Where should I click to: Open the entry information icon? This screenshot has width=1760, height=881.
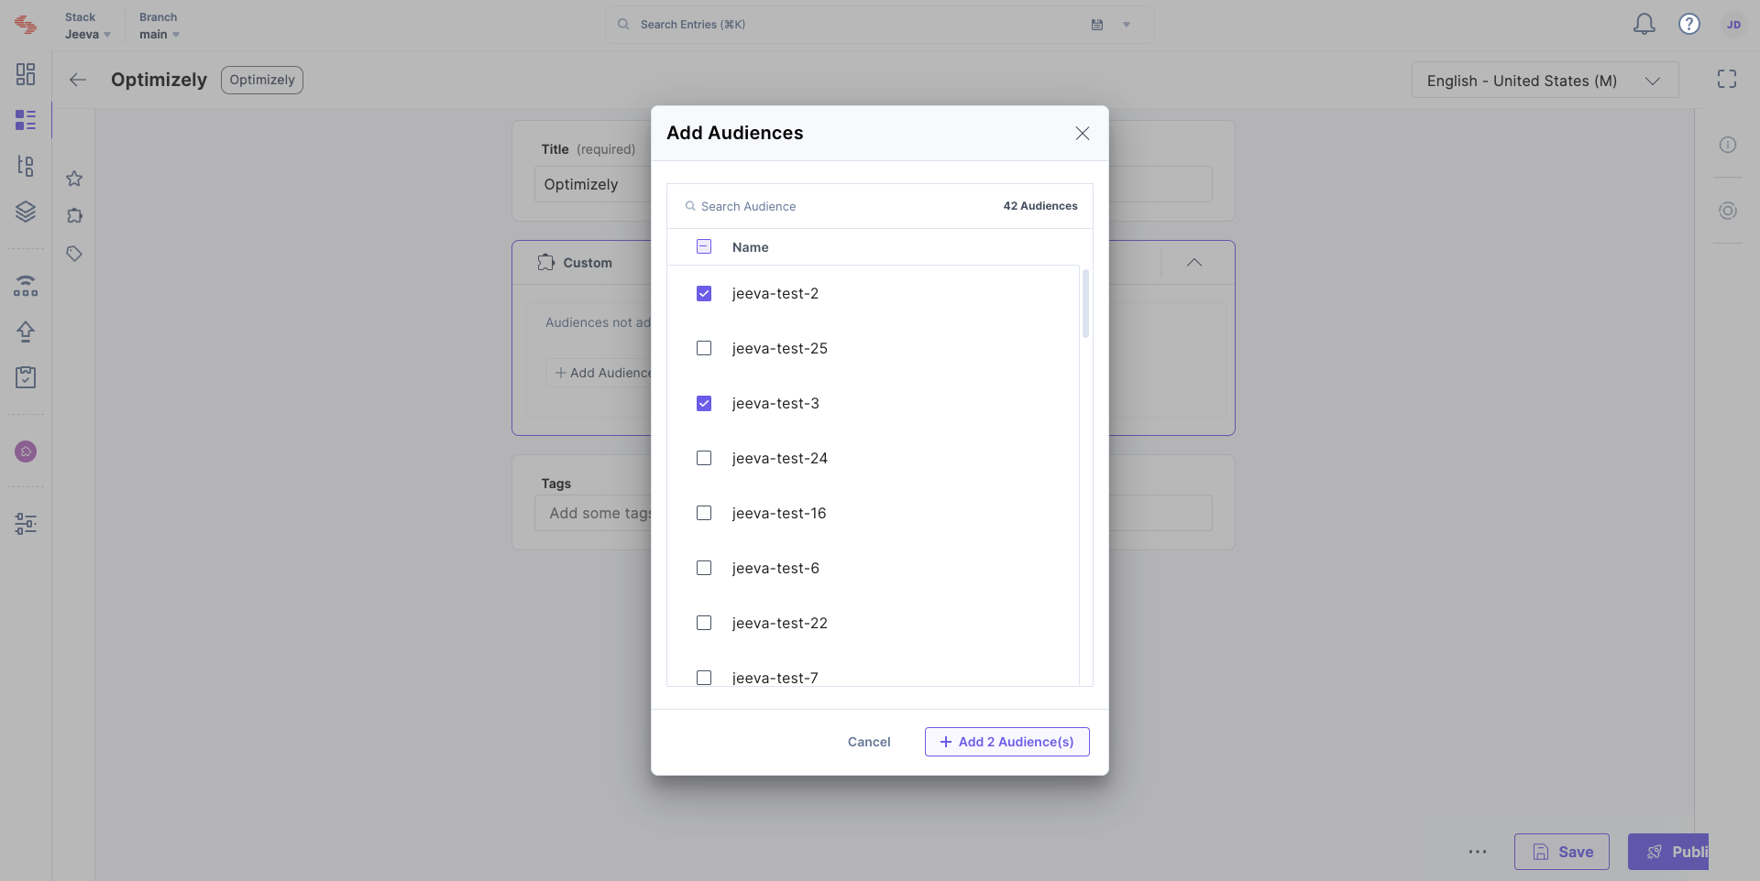[x=1728, y=145]
